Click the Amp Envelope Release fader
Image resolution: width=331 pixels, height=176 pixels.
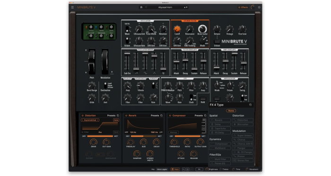click(x=244, y=63)
